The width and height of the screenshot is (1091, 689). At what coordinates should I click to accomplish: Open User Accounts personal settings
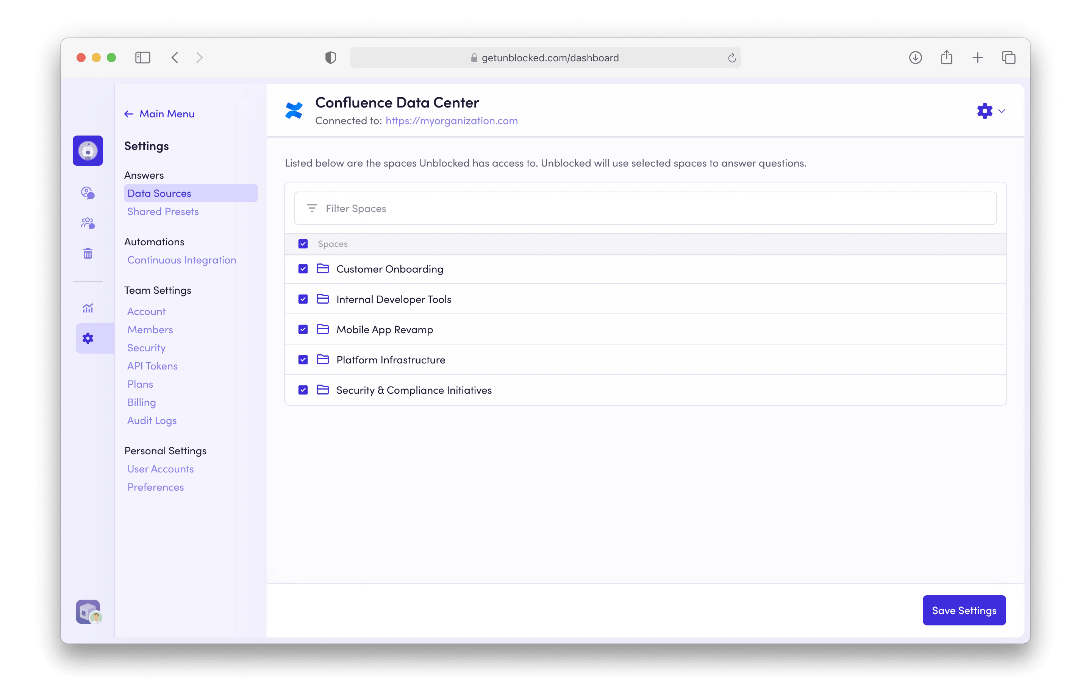click(x=160, y=469)
